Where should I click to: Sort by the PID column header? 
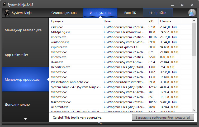pos(153,21)
